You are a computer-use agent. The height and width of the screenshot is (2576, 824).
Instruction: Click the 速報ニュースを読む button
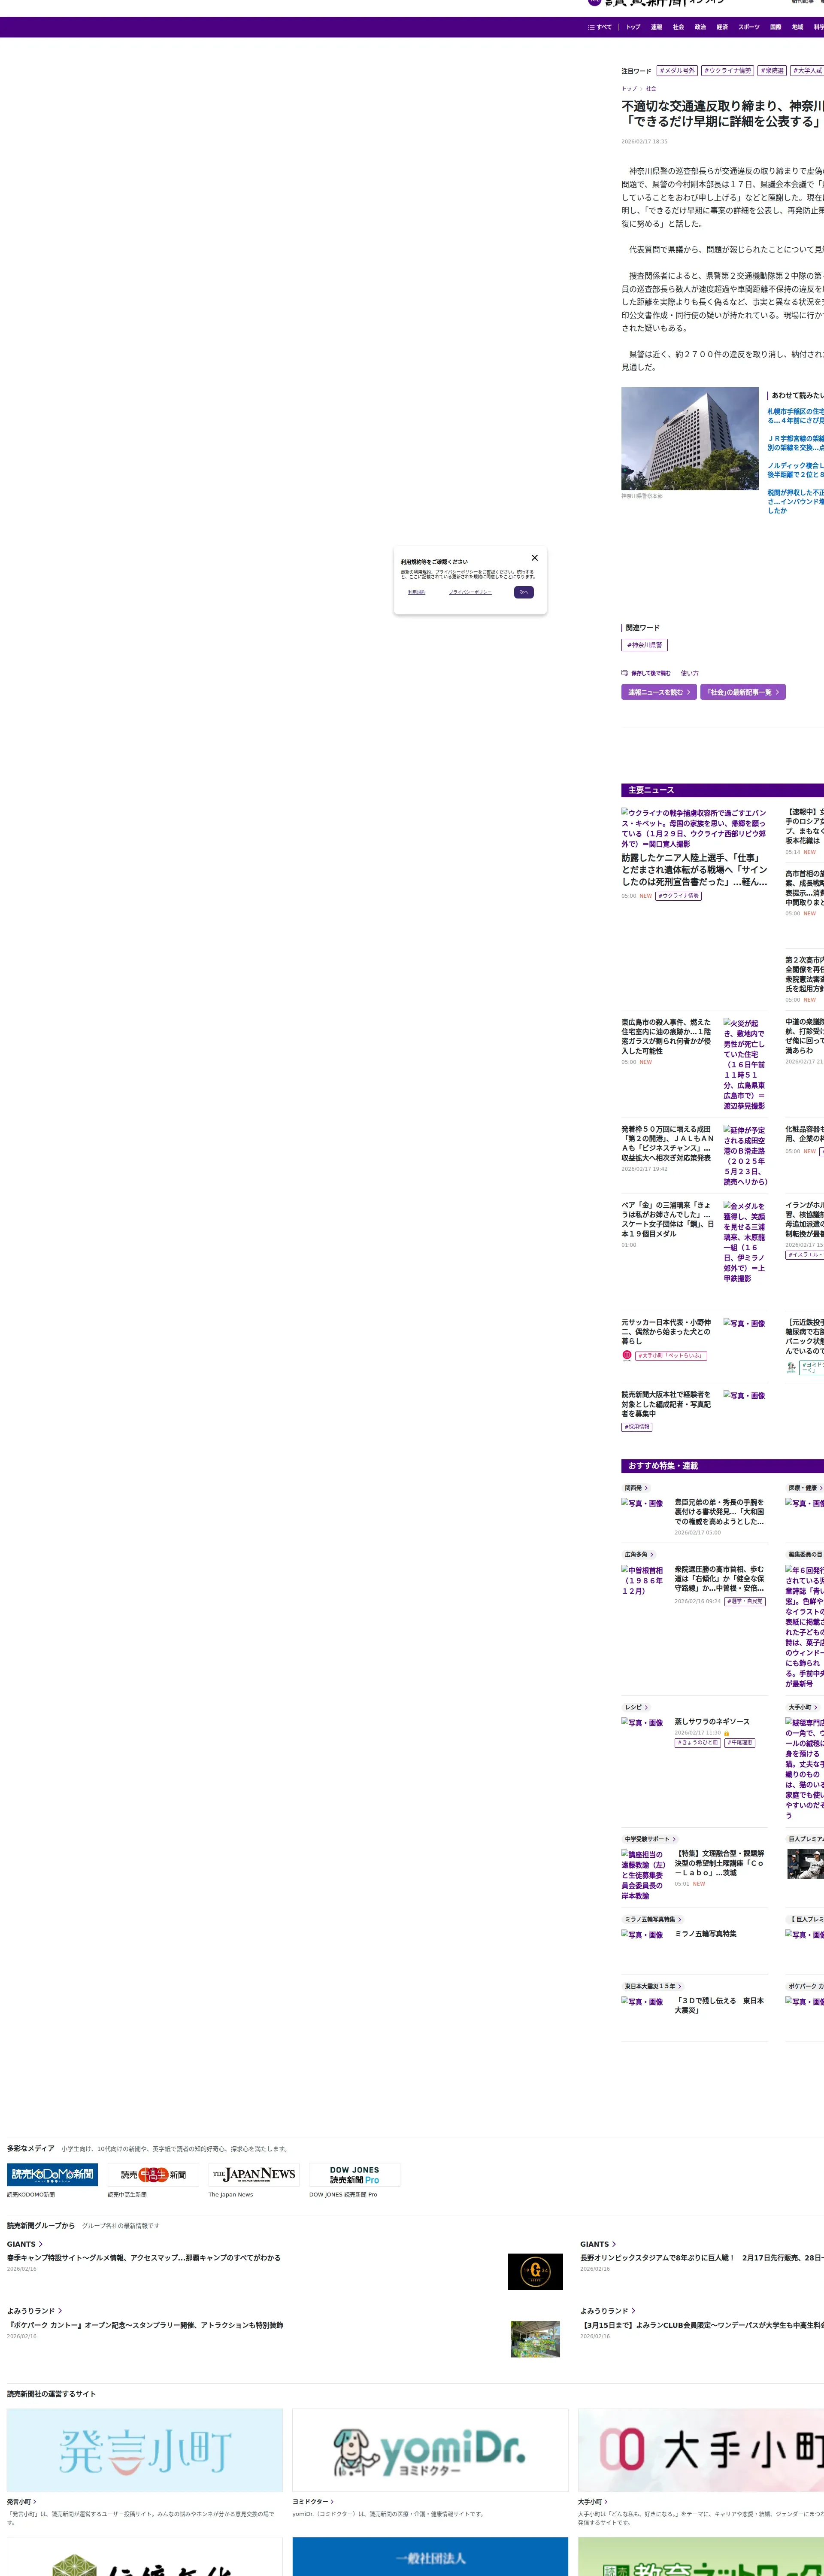659,692
